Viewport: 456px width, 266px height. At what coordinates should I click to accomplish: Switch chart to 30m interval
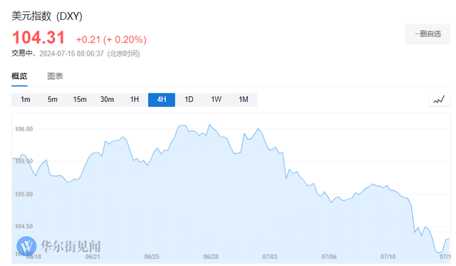107,100
